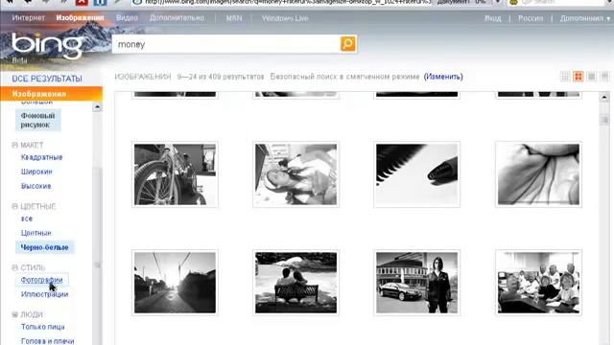Open the Дополнительно menu
Viewport: 614px width, 345px height.
(177, 18)
